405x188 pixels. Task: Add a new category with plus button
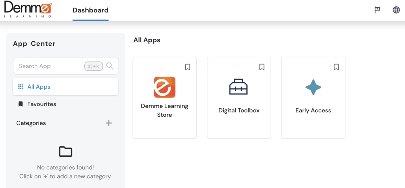pos(109,123)
